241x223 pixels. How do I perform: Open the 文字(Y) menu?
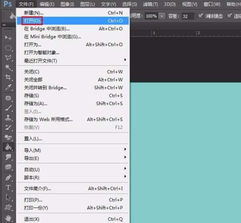click(108, 4)
